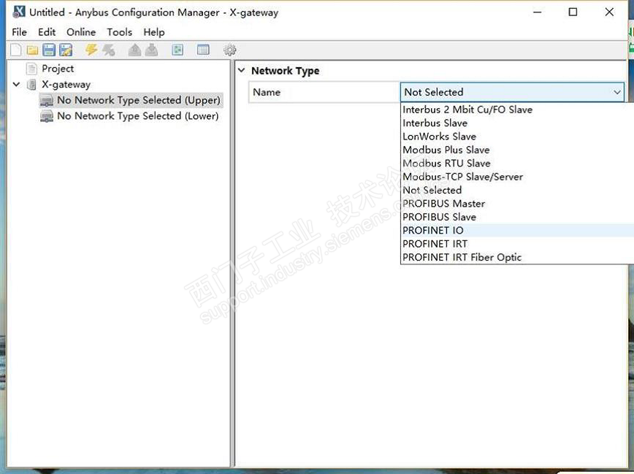Click the Upper network node icon
The width and height of the screenshot is (634, 474).
tap(47, 100)
